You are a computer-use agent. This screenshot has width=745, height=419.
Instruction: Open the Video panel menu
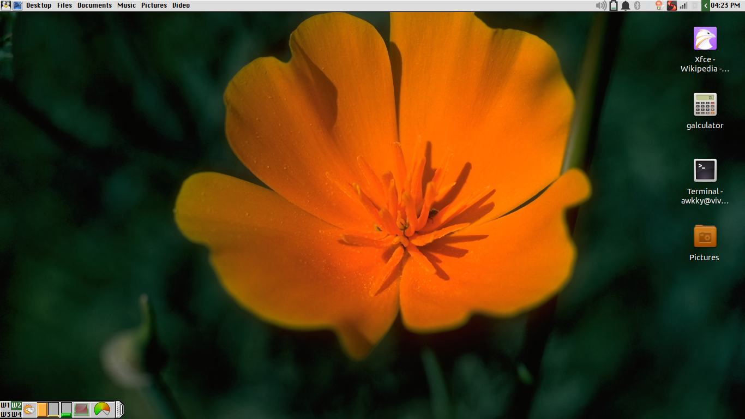point(181,5)
